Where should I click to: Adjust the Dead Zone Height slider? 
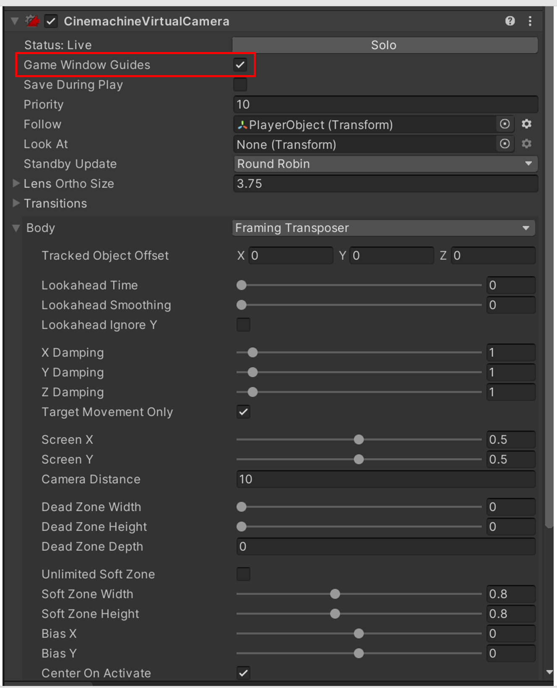359,527
